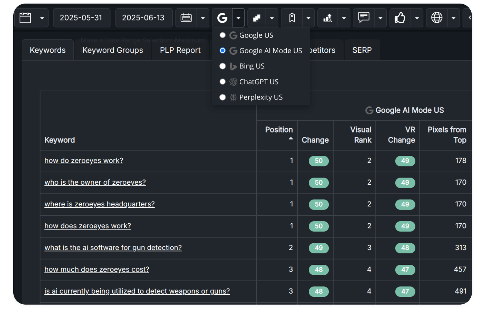
Task: Switch to the Keyword Groups tab
Action: coord(113,50)
